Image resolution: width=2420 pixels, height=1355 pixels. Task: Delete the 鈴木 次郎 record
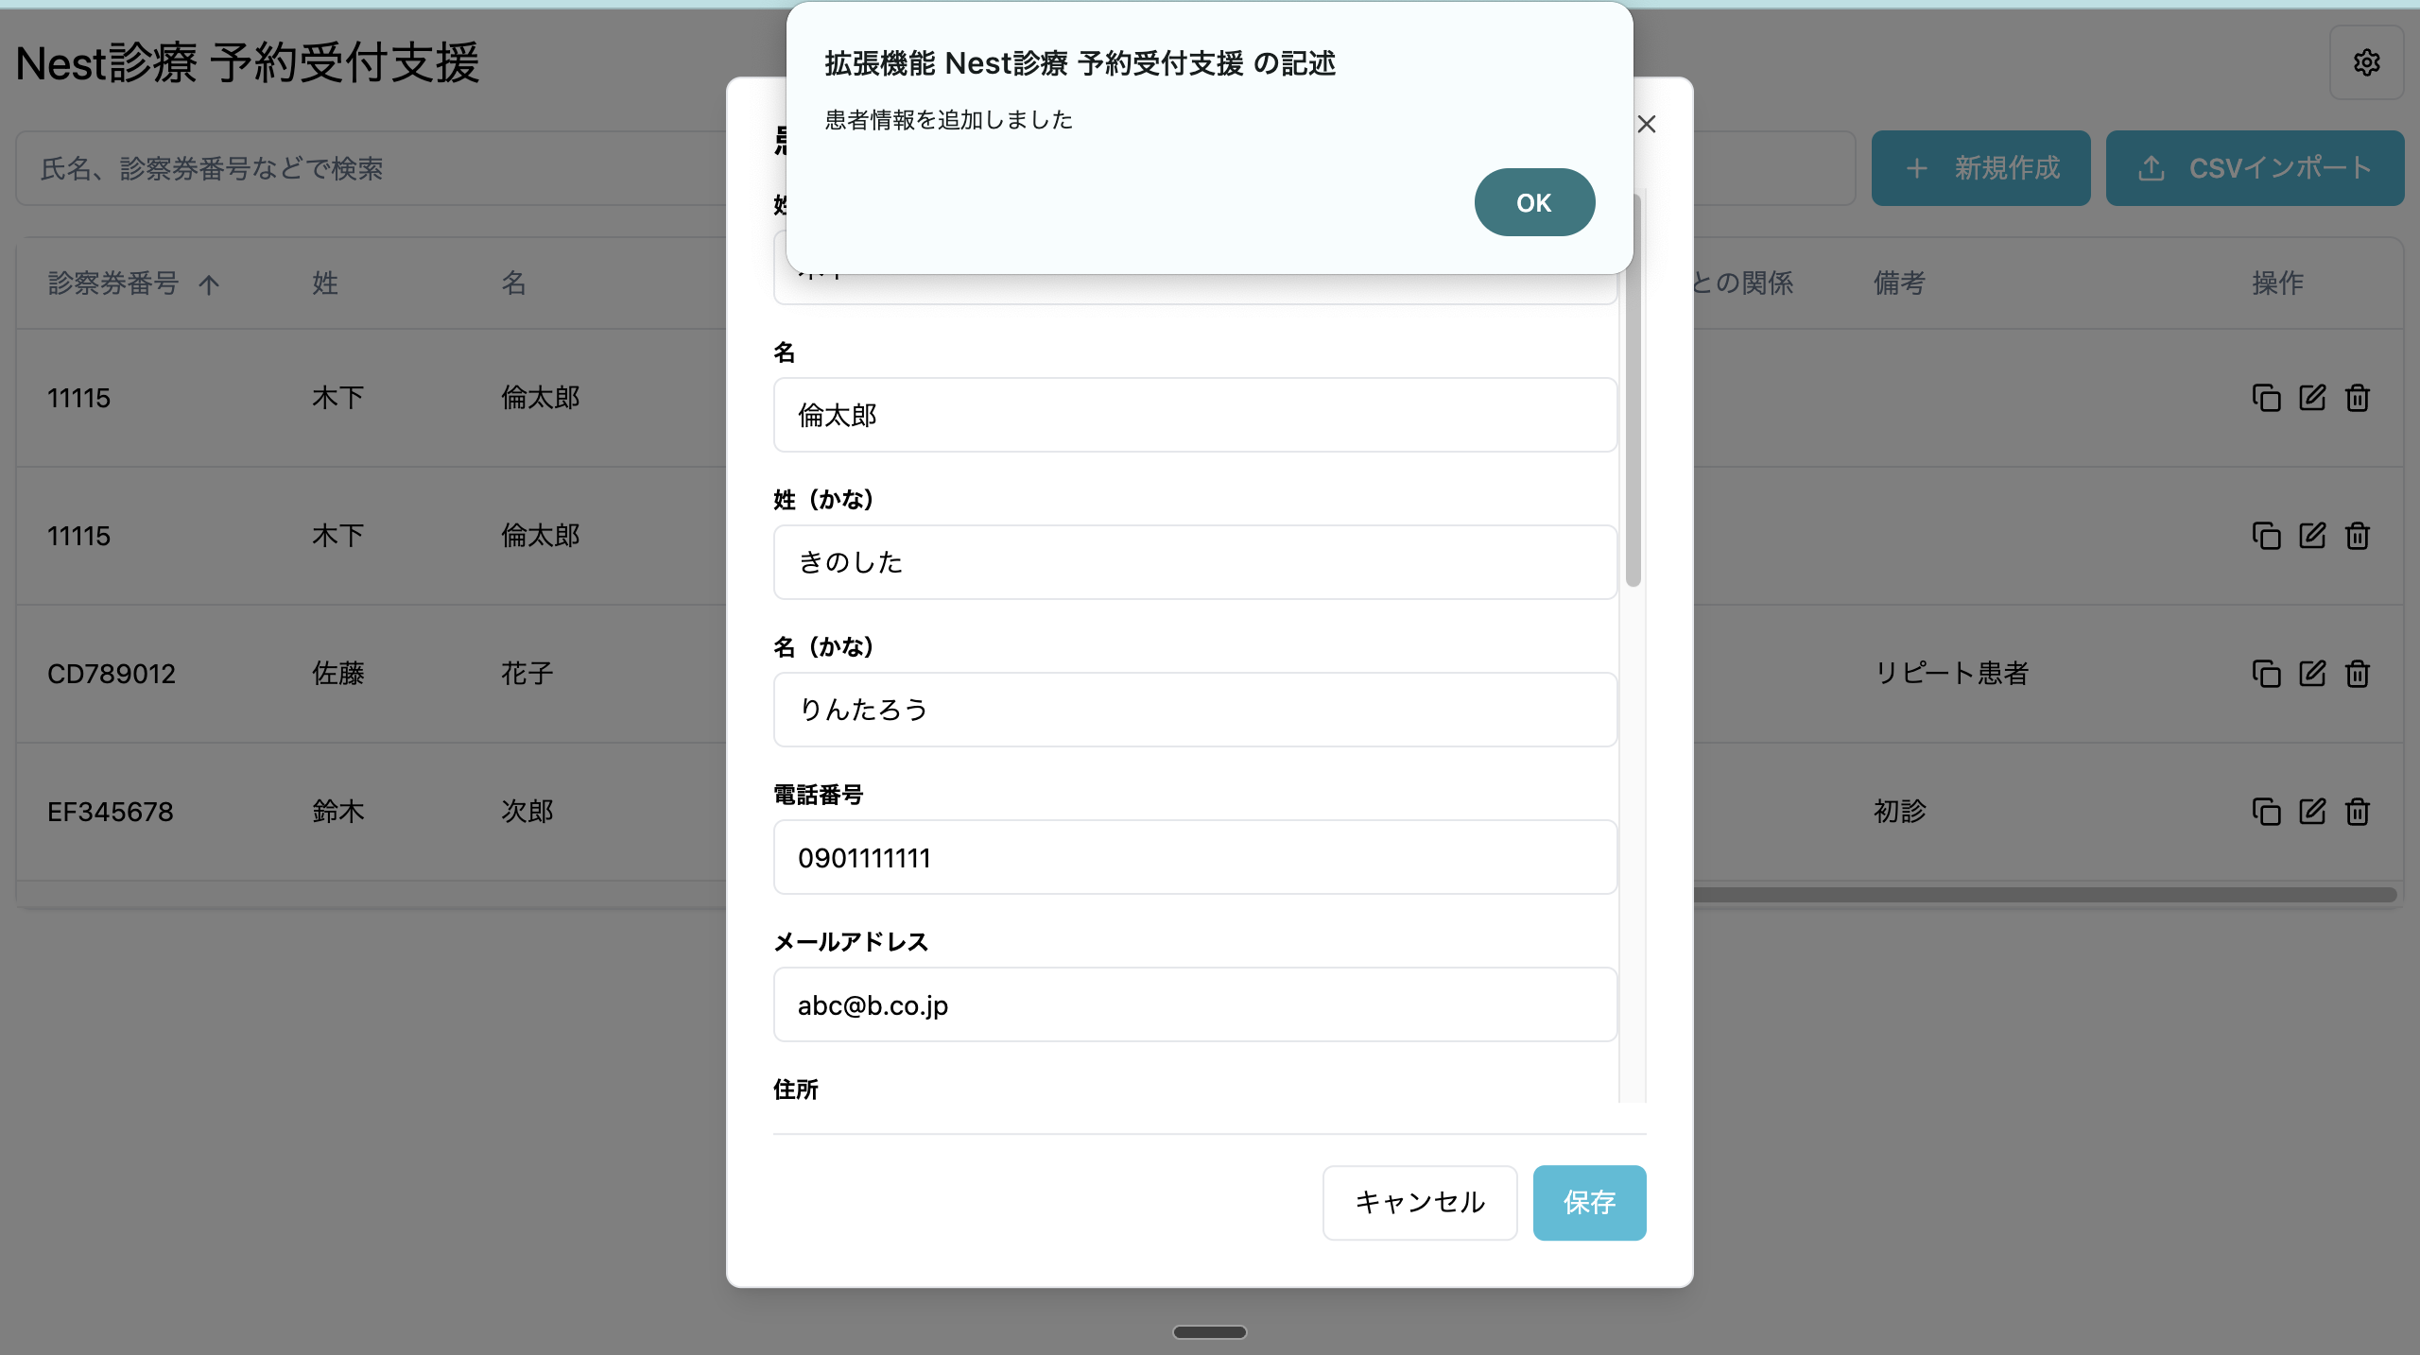(x=2357, y=812)
